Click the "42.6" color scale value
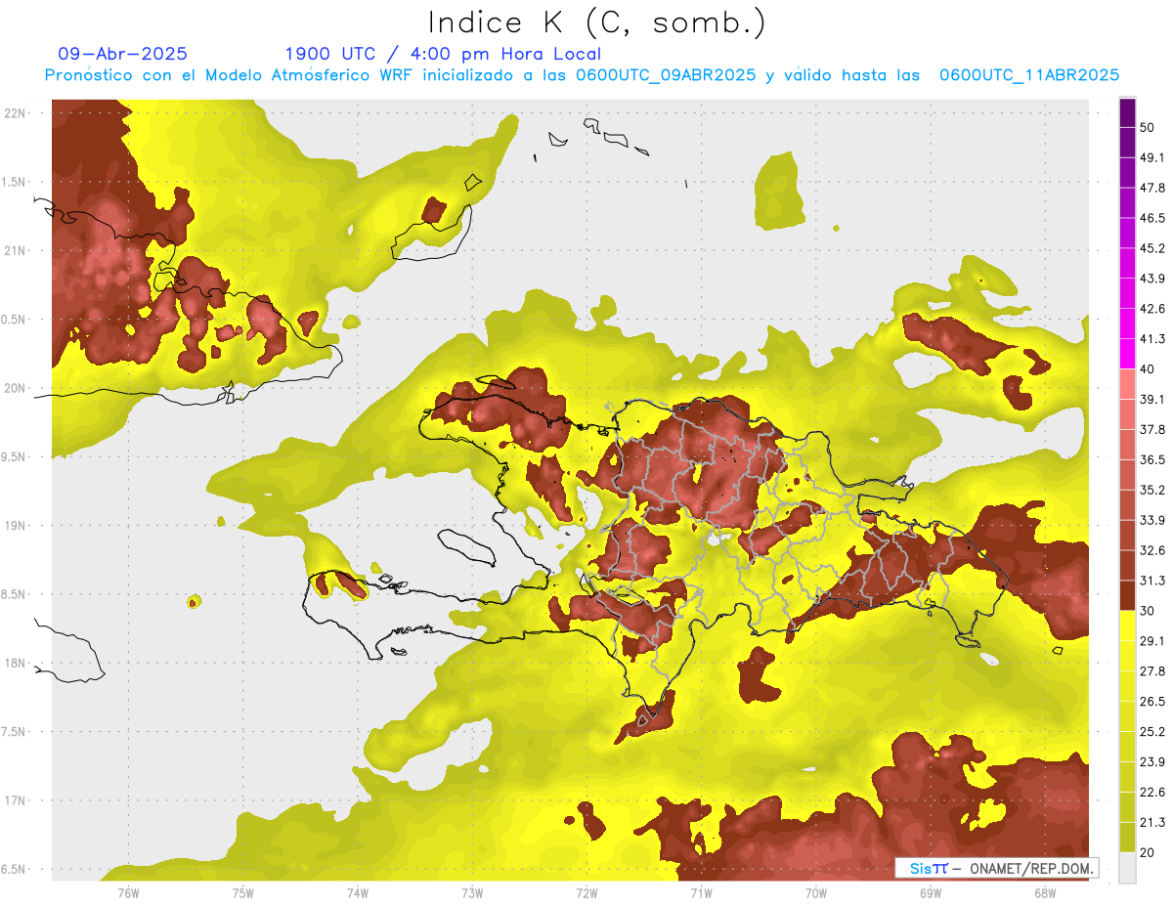 click(1152, 309)
